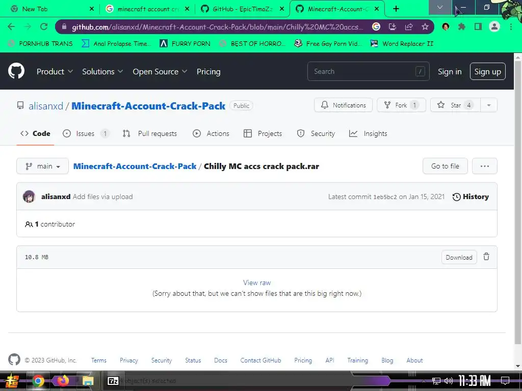Open alisanxd owner link

45,106
